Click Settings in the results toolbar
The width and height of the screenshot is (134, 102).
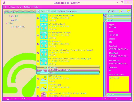tap(61, 11)
